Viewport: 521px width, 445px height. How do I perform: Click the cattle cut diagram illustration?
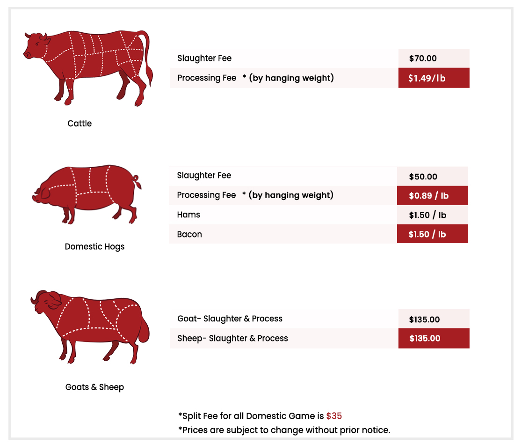click(88, 68)
